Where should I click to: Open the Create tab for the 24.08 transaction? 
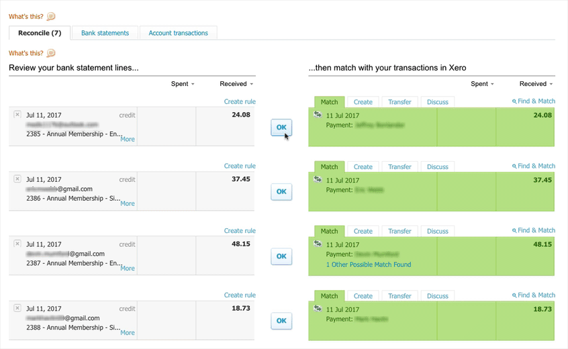click(x=363, y=102)
